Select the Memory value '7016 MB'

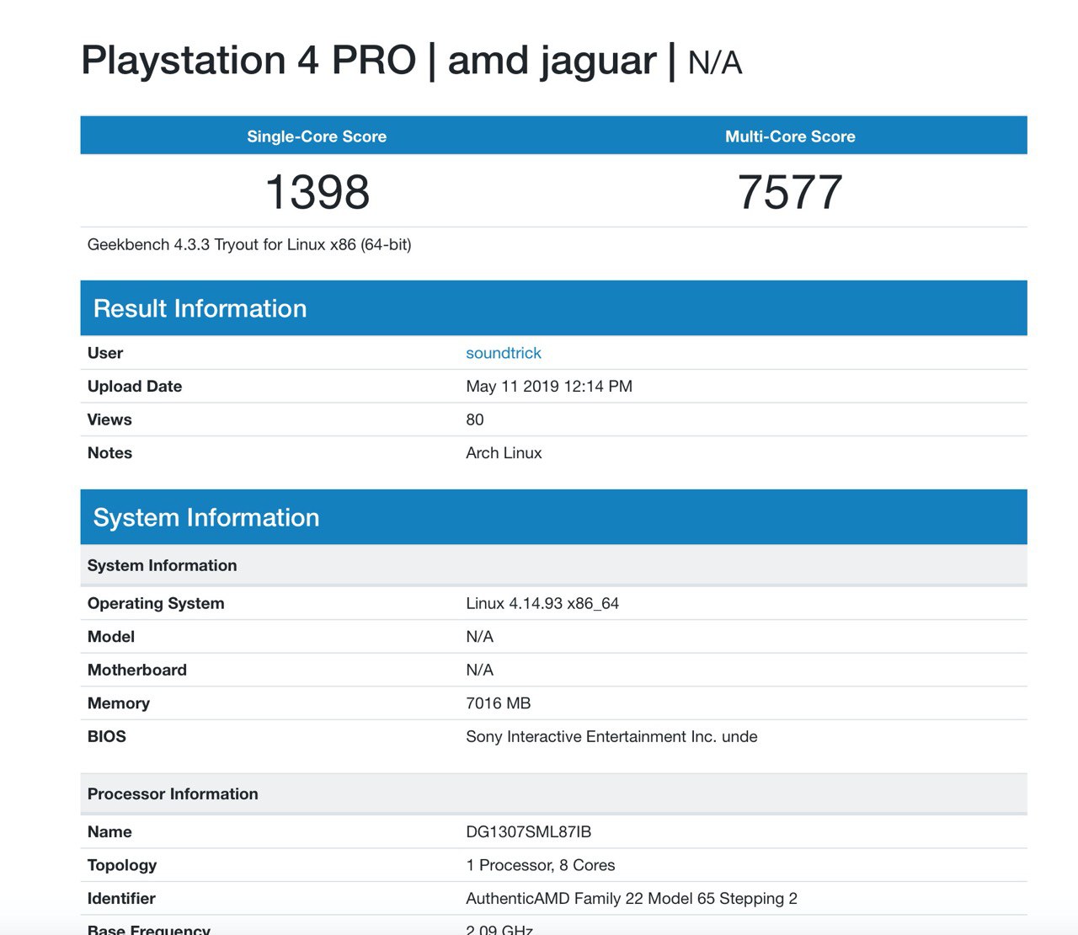coord(499,703)
